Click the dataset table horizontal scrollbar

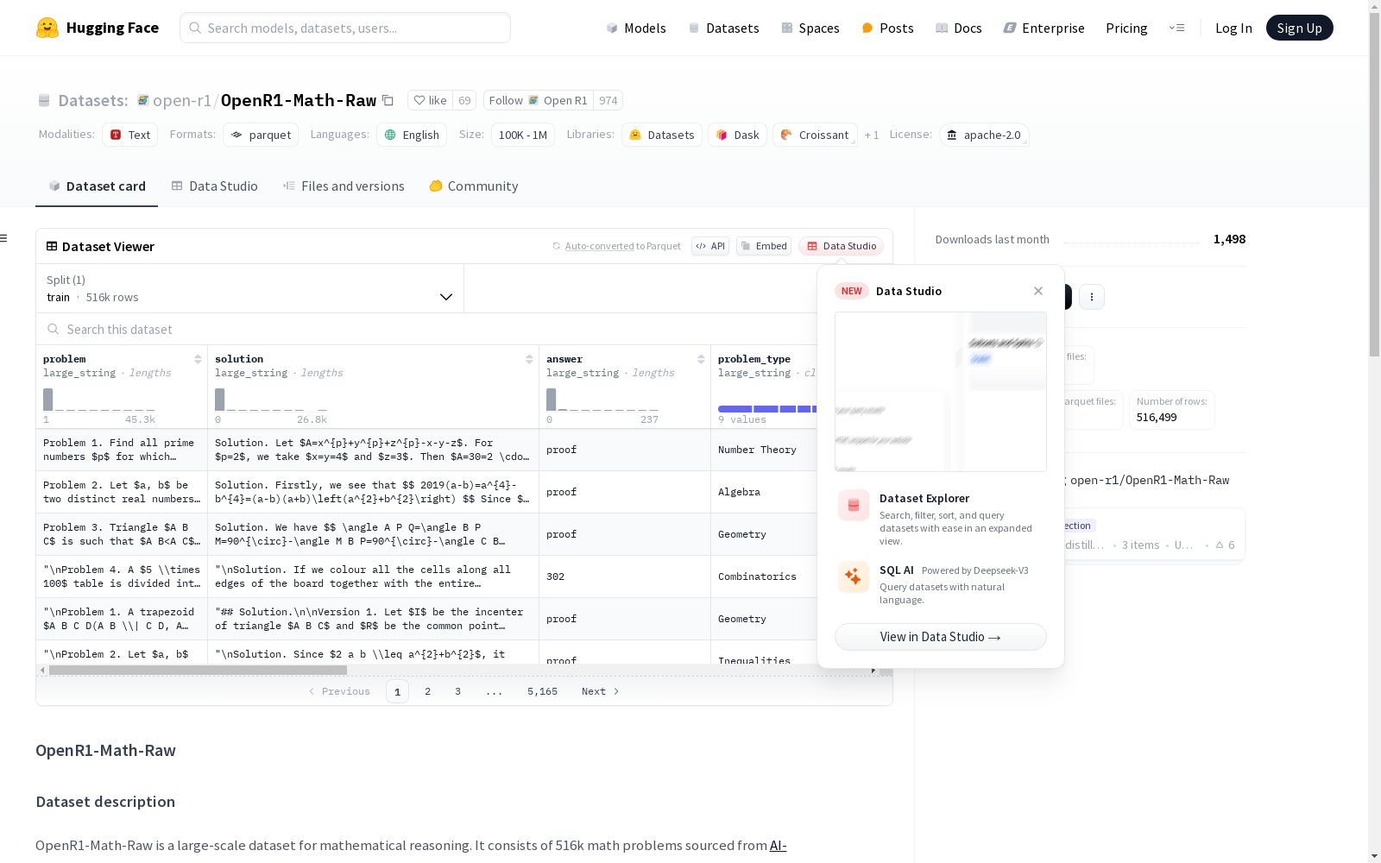click(198, 670)
